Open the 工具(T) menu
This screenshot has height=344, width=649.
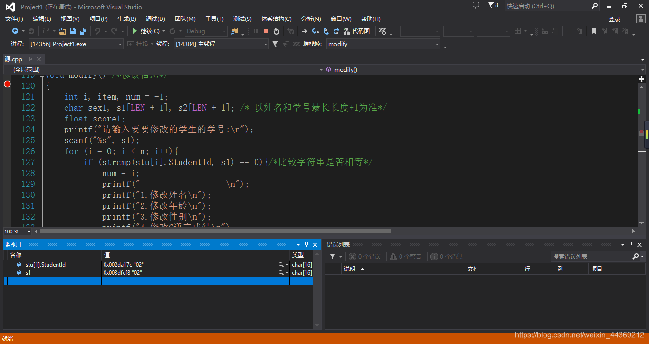214,19
